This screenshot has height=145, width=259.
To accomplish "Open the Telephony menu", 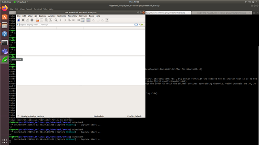I will tap(72, 16).
